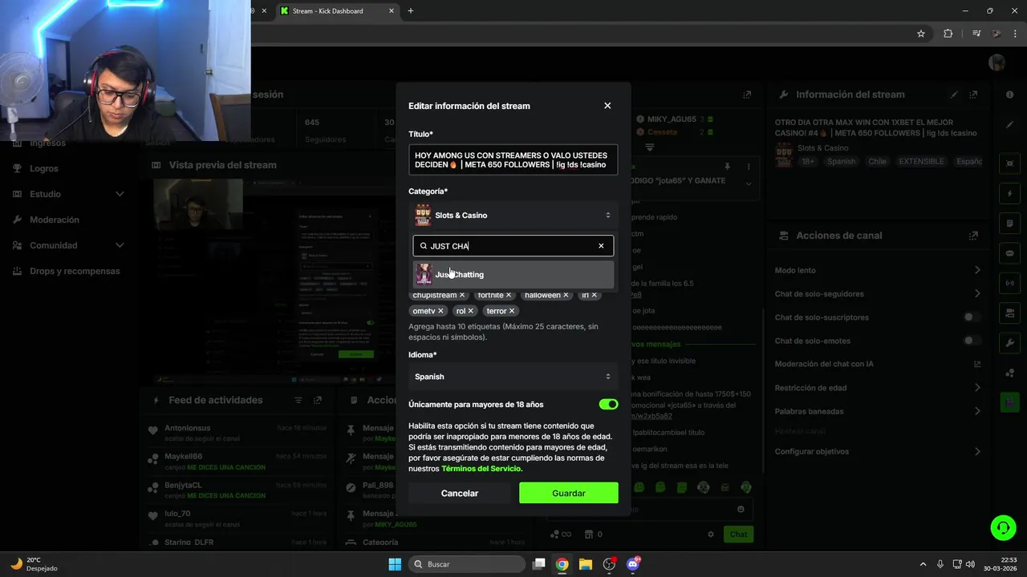The width and height of the screenshot is (1027, 577).
Task: Open the Antonionsus activity entry
Action: click(237, 433)
